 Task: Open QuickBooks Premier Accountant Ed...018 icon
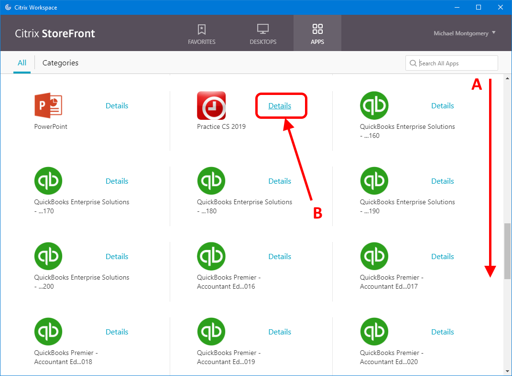click(x=48, y=331)
